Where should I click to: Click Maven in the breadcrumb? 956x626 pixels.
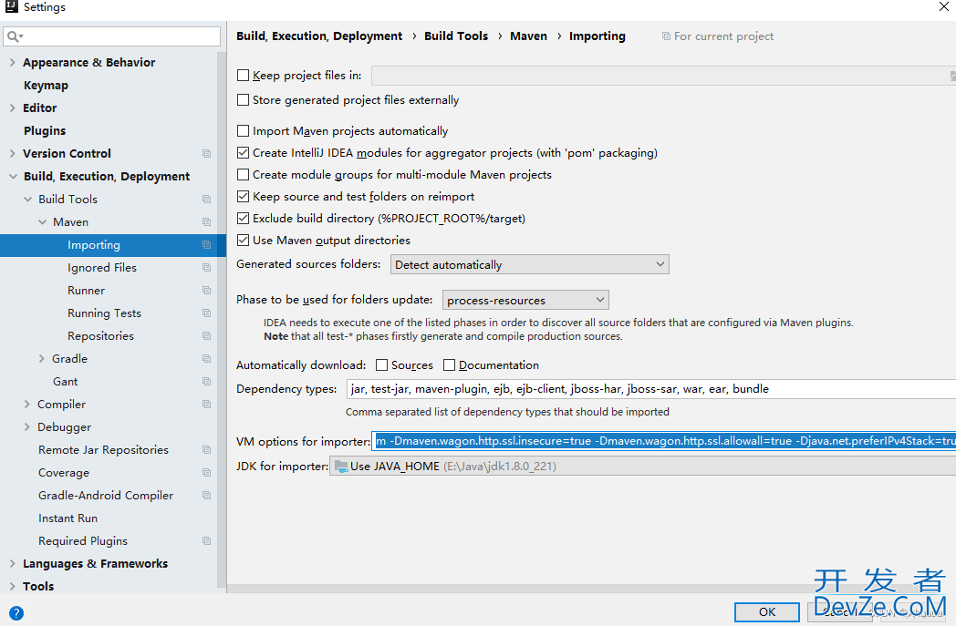point(528,36)
